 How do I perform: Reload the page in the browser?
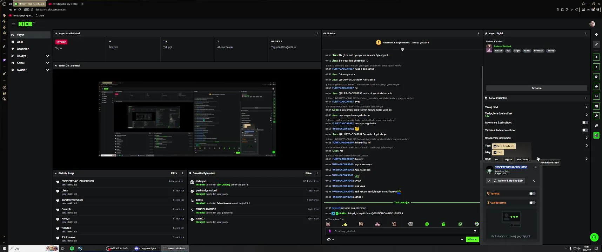(x=20, y=9)
